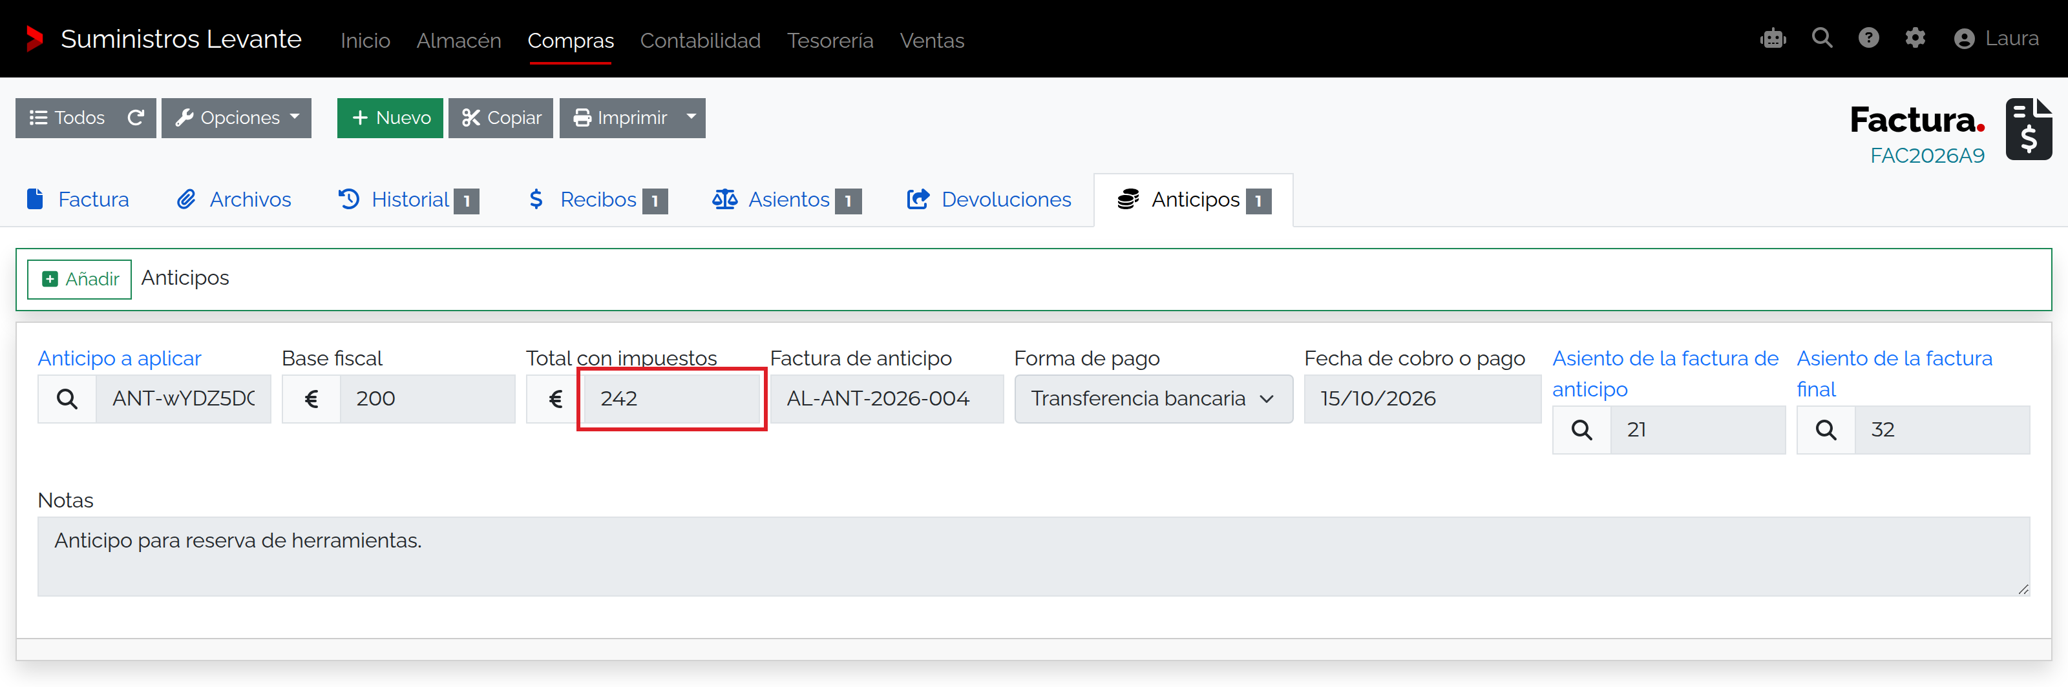Click the green Nuevo button
The image size is (2068, 687).
pyautogui.click(x=390, y=118)
